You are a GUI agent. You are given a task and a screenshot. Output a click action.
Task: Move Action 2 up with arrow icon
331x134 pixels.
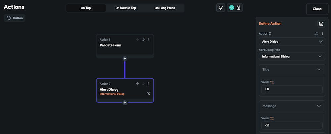[137, 84]
